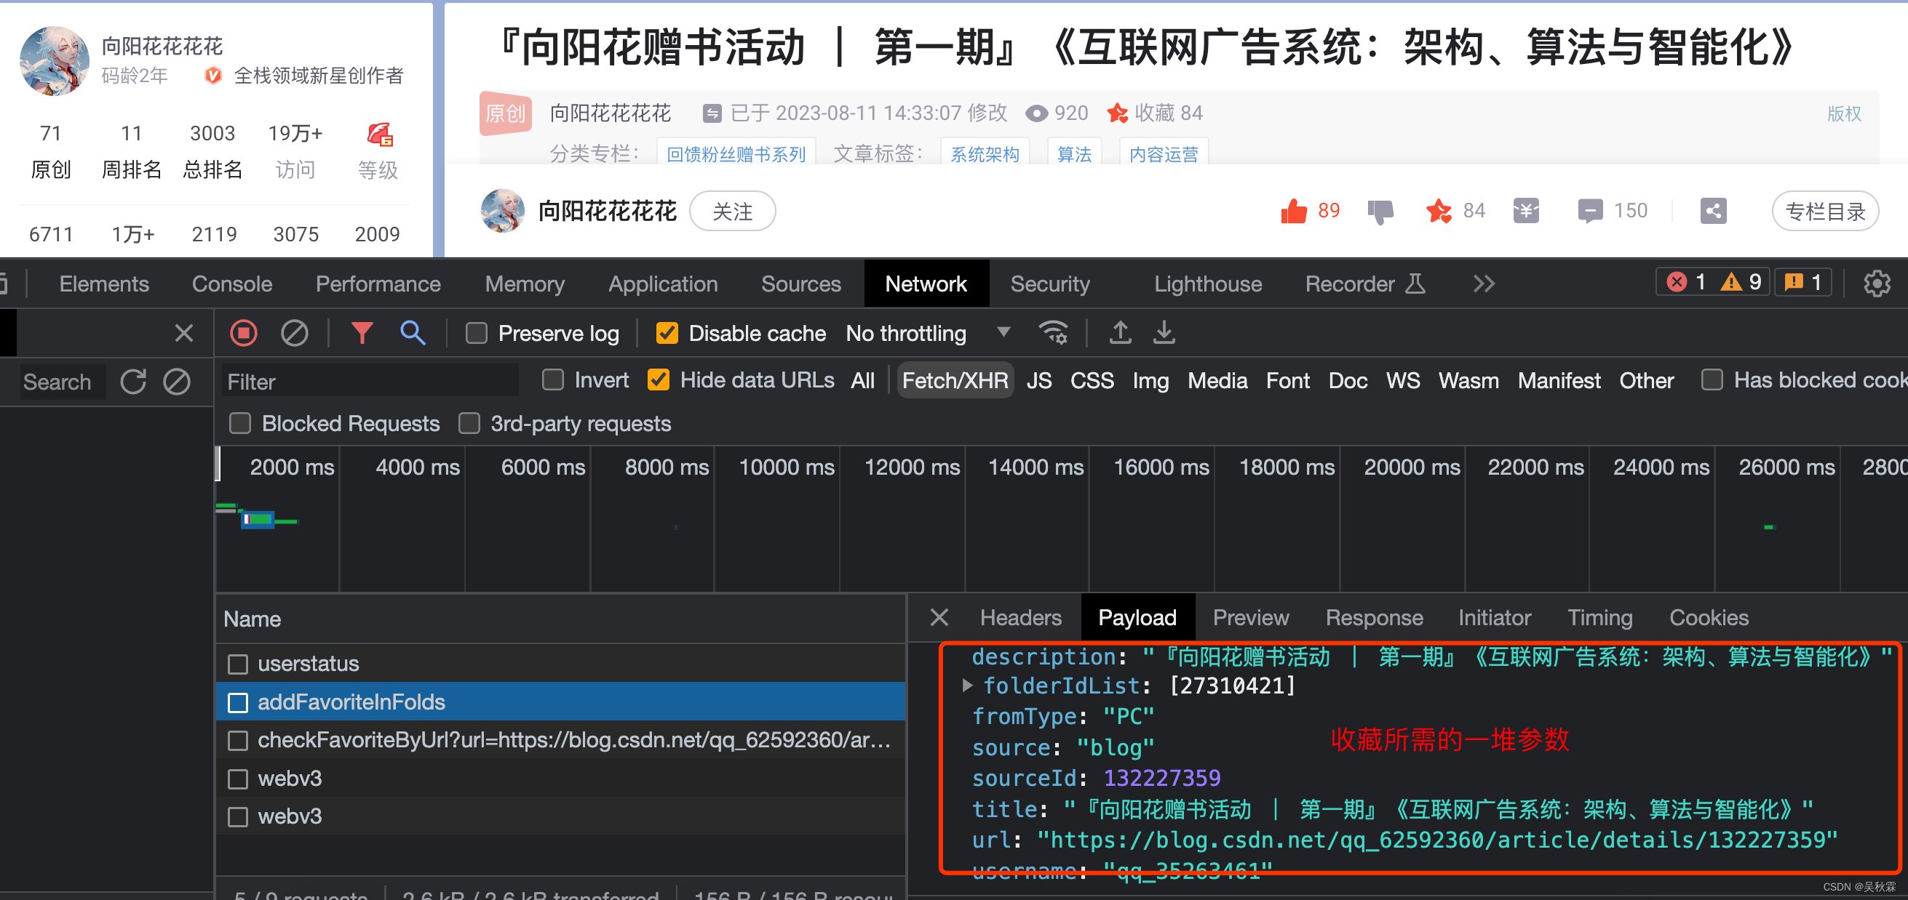The height and width of the screenshot is (900, 1908).
Task: Select the first webv3 request row
Action: (x=561, y=779)
